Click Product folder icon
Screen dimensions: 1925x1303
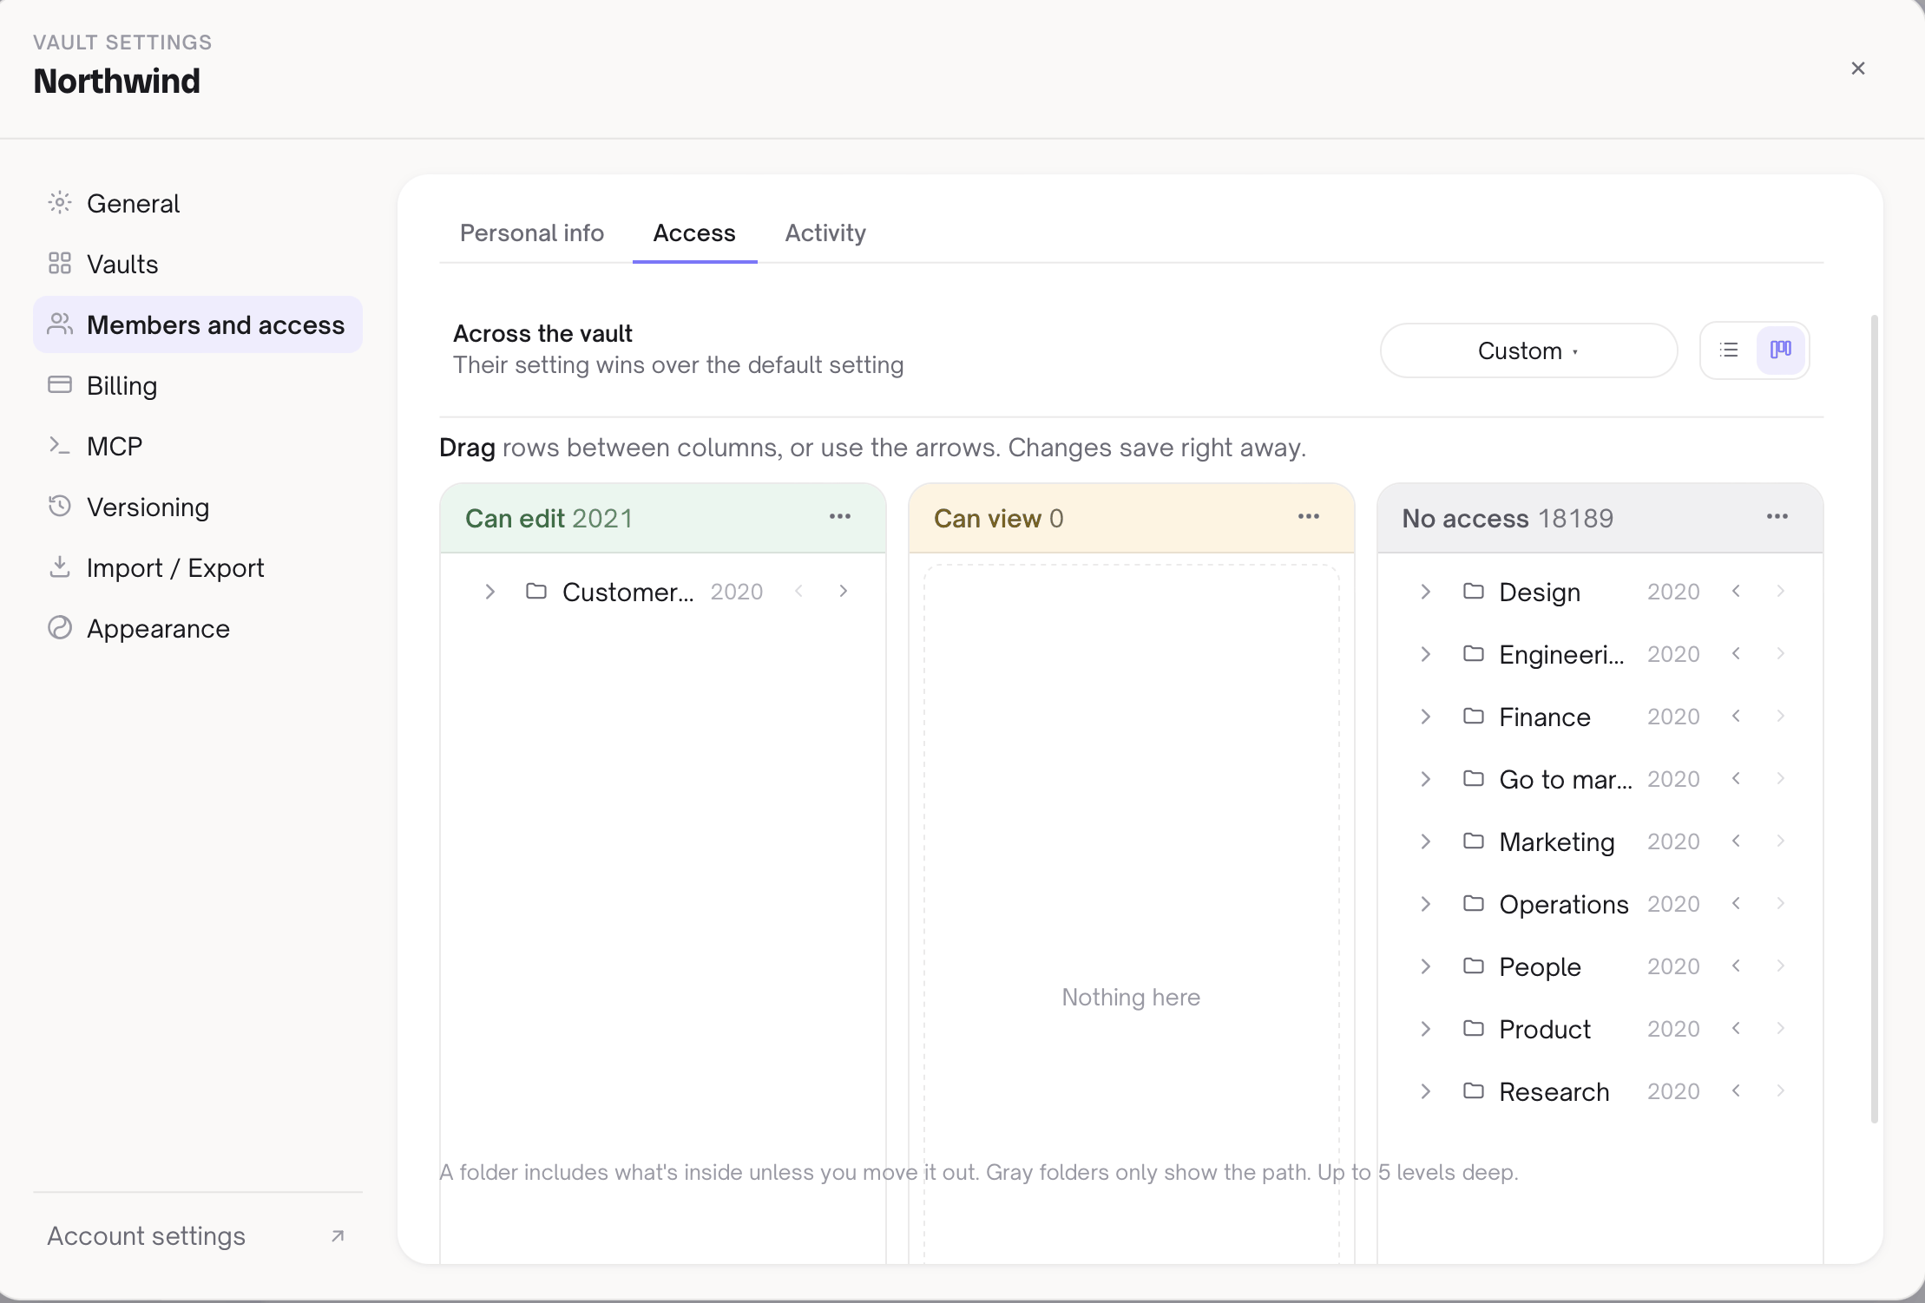(1473, 1029)
